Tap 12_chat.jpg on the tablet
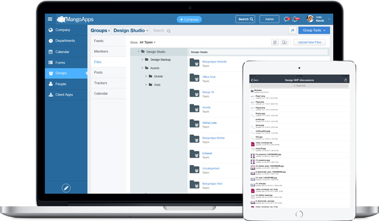379x221 pixels. (299, 184)
